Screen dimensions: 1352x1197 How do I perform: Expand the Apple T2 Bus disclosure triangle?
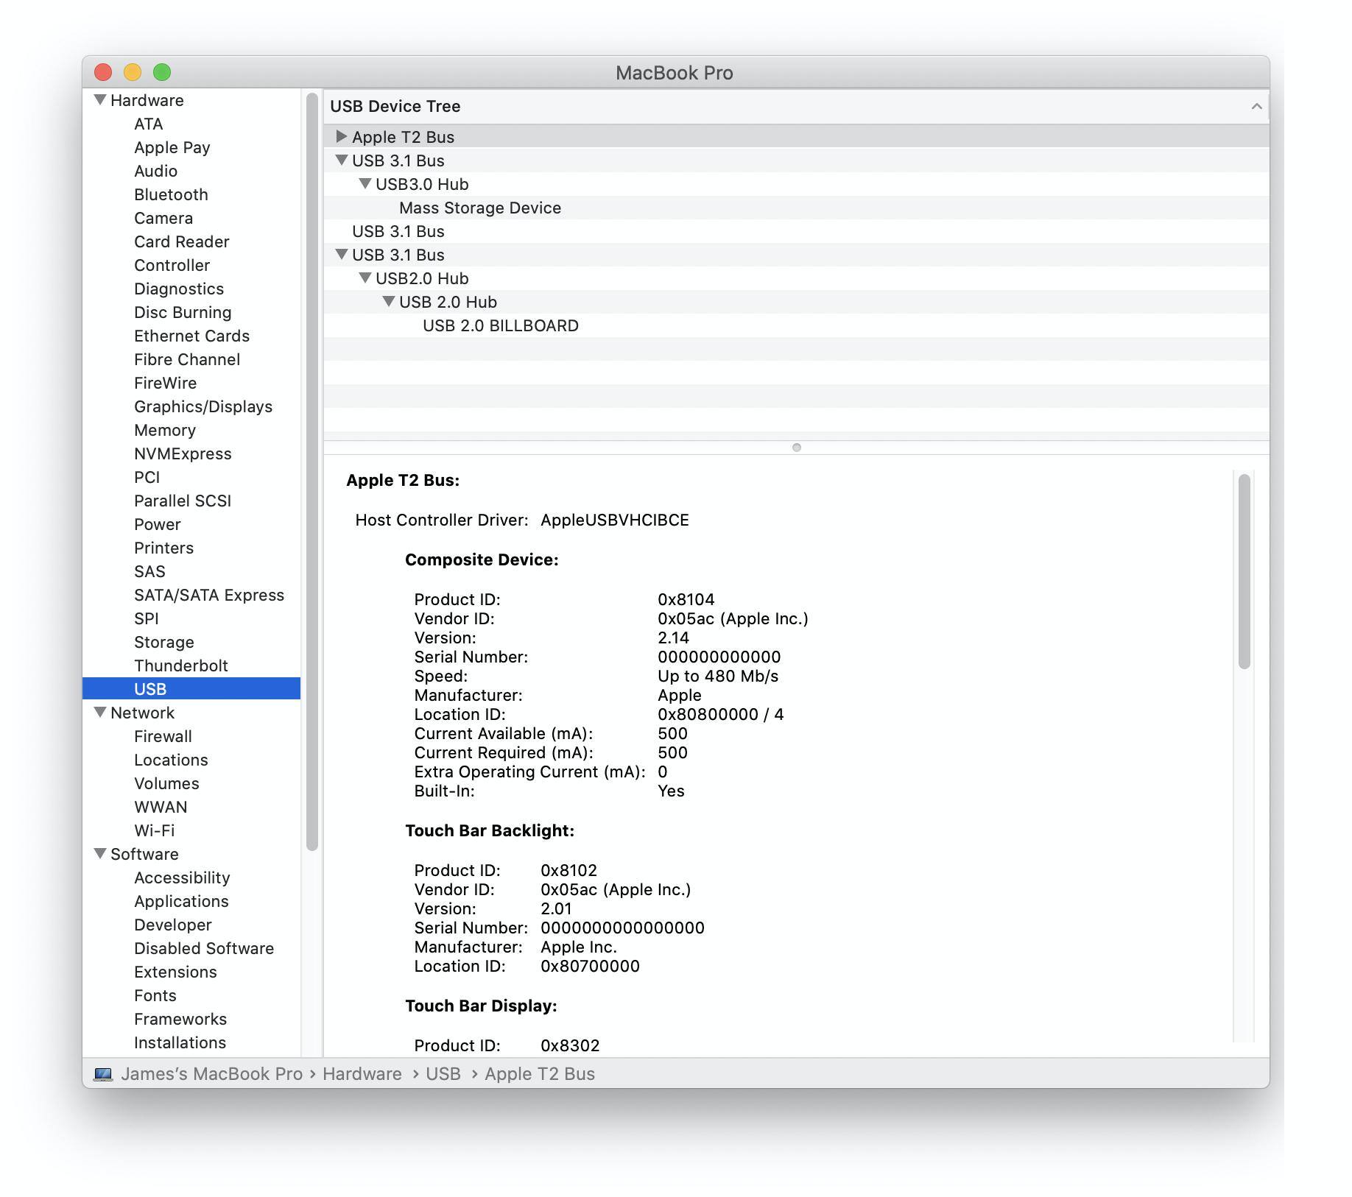[x=341, y=137]
